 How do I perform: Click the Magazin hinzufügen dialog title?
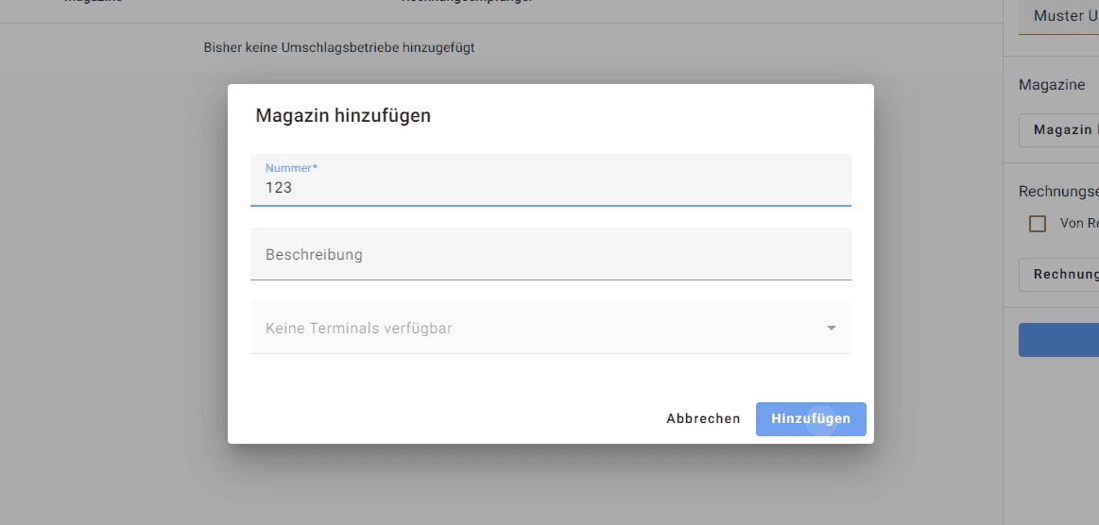pyautogui.click(x=343, y=115)
